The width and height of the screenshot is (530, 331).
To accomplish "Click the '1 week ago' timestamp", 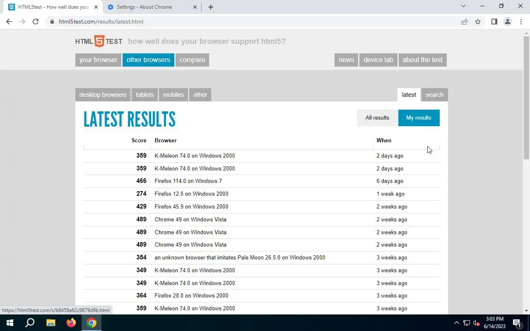I will (x=390, y=194).
